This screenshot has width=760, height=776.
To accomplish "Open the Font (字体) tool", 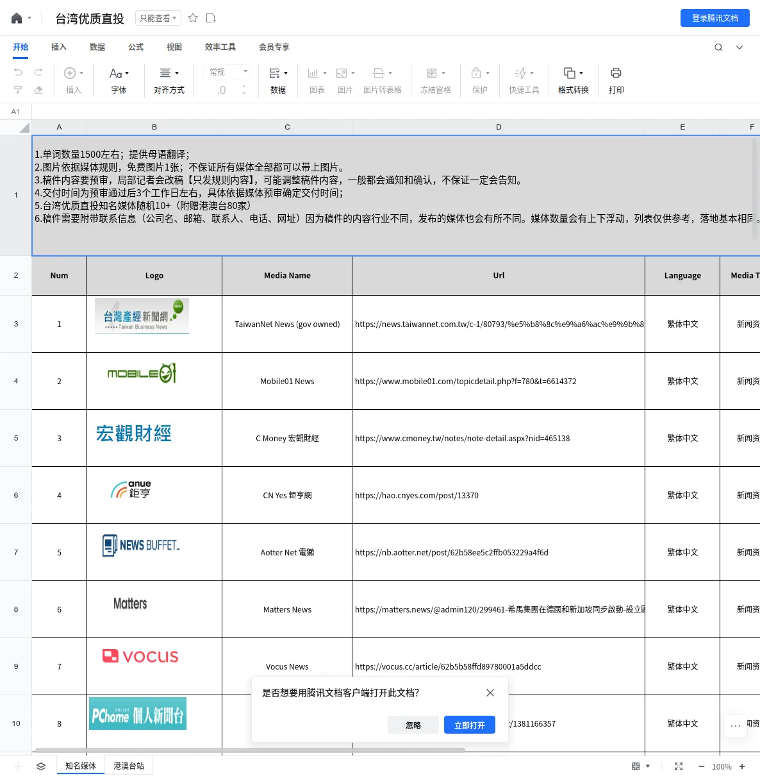I will tap(119, 81).
